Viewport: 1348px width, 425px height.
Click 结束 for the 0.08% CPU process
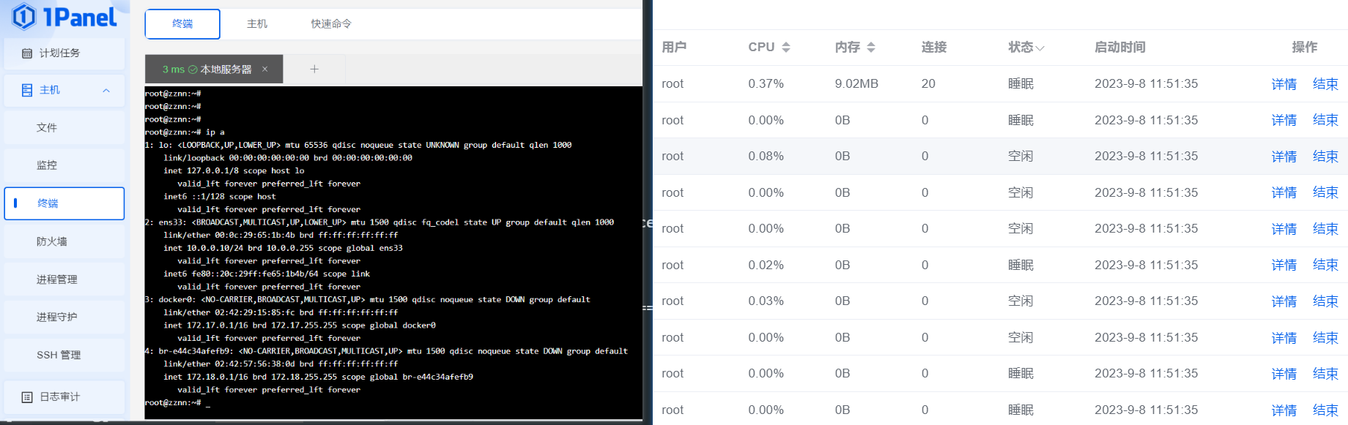coord(1325,157)
